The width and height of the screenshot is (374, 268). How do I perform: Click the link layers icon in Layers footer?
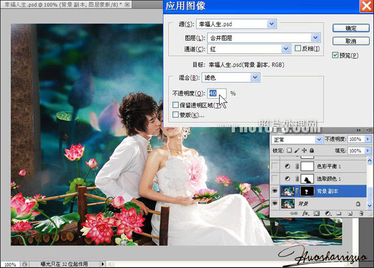pos(294,214)
